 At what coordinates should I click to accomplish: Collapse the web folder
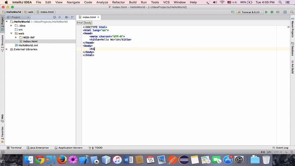point(11,34)
